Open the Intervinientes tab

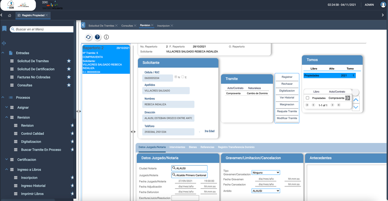pyautogui.click(x=177, y=147)
